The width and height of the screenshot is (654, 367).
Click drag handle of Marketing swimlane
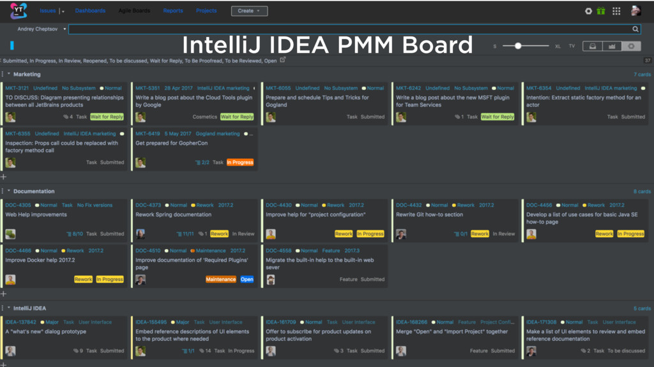point(3,74)
